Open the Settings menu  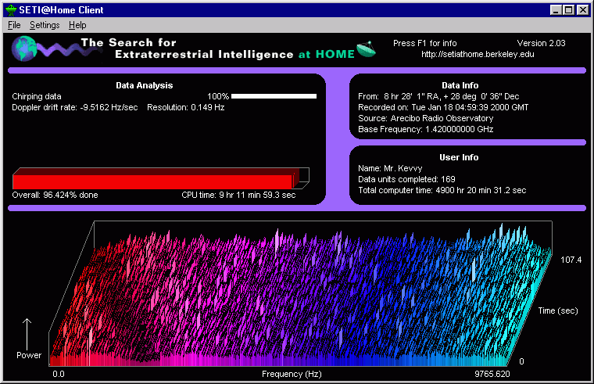[x=45, y=25]
